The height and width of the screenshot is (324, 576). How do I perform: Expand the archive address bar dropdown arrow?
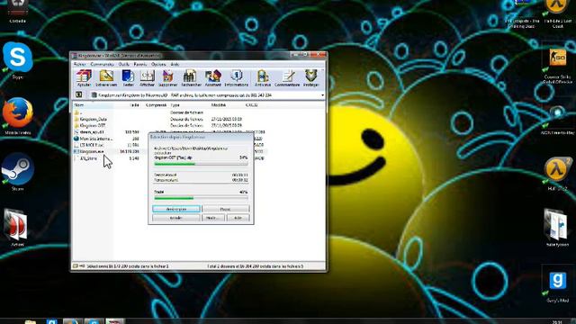tap(322, 95)
